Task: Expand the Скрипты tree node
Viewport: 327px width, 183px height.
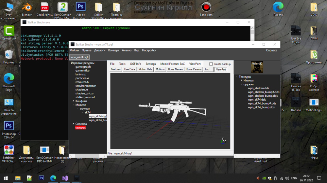Action: tap(73, 124)
